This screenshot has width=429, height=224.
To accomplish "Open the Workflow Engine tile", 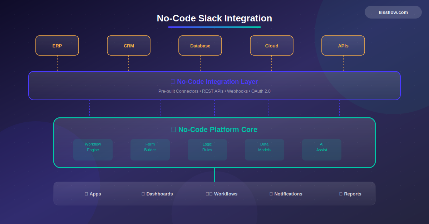I will click(93, 150).
